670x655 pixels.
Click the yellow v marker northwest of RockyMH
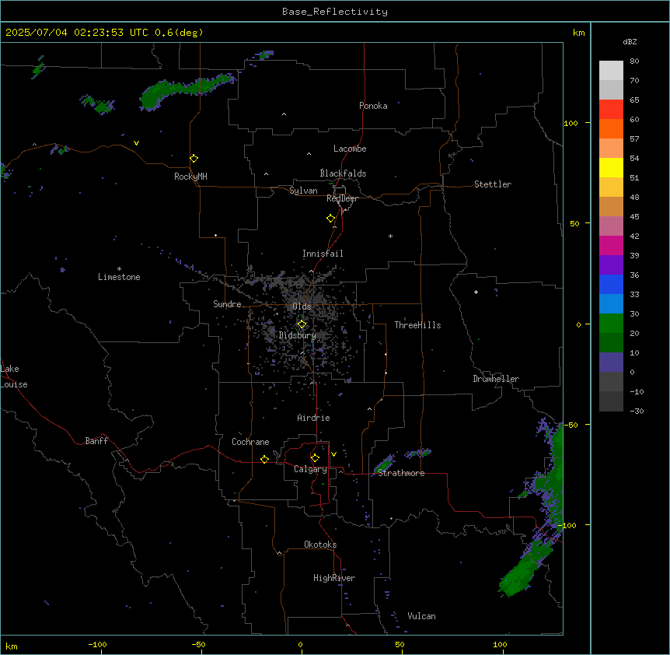pos(136,143)
